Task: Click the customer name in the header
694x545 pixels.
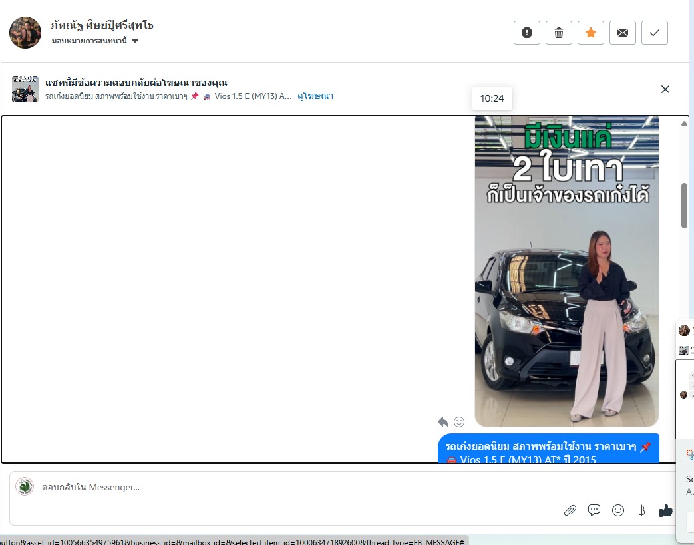Action: point(102,25)
